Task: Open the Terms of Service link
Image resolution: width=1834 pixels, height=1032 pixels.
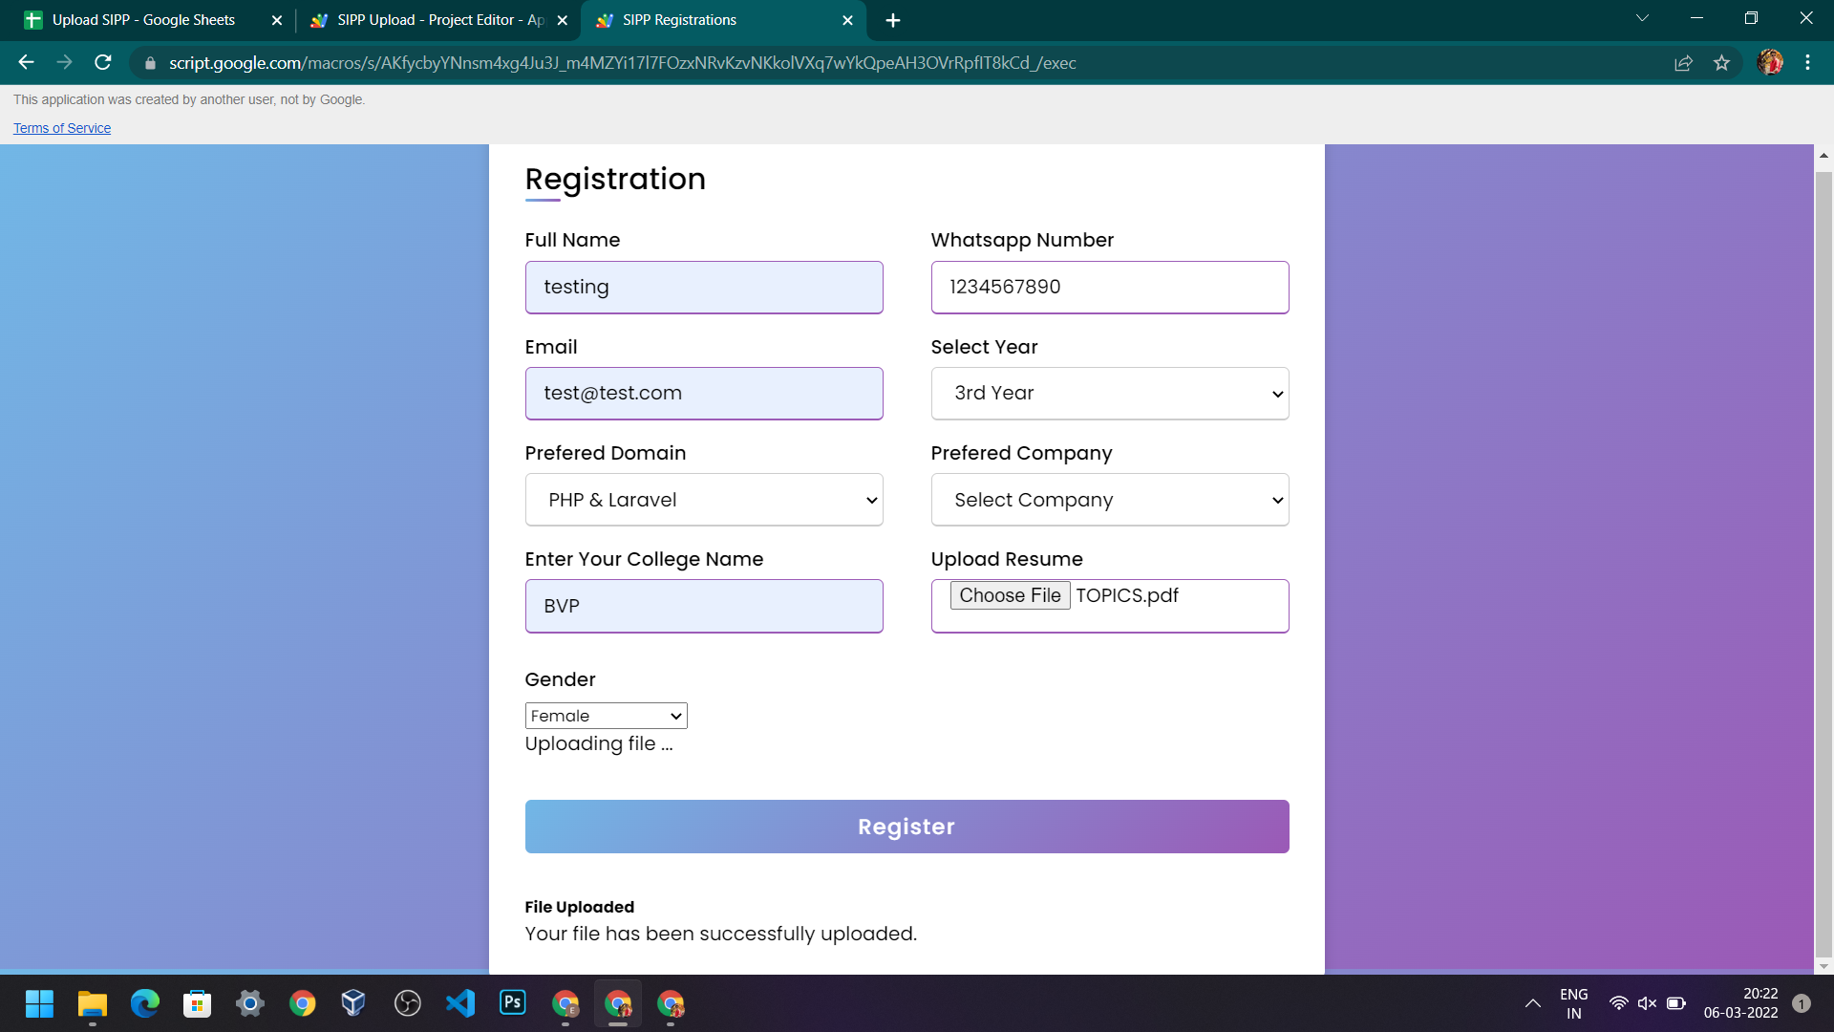Action: pos(62,128)
